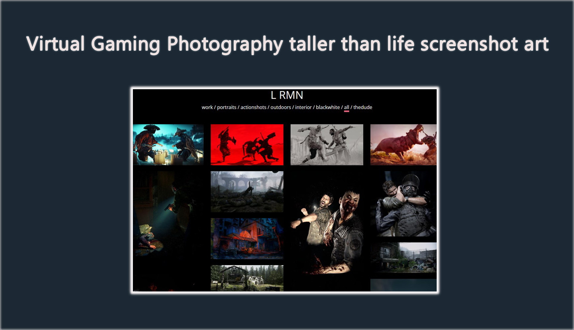The width and height of the screenshot is (574, 330).
Task: Filter gallery by actionshots
Action: pos(253,107)
